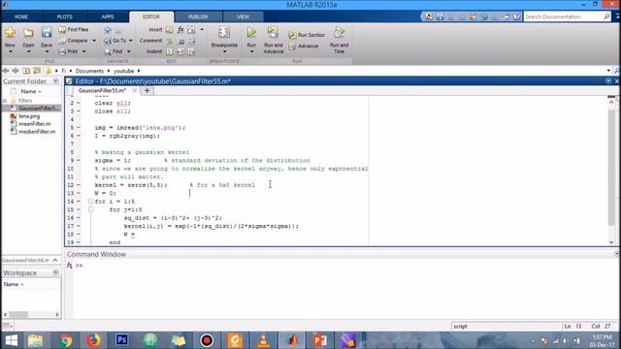621x349 pixels.
Task: Switch to the APPS tab
Action: [108, 16]
